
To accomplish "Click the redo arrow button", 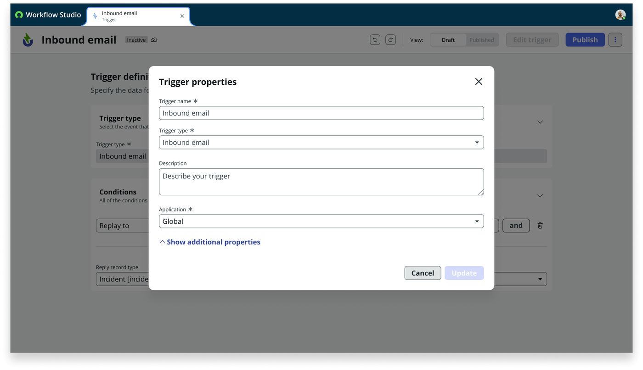I will pos(390,40).
